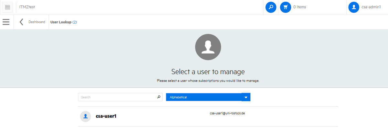Open the shopping cart icon
Image resolution: width=388 pixels, height=130 pixels.
click(x=286, y=7)
